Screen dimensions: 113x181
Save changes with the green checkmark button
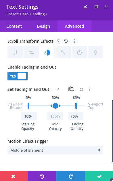[x=99, y=176]
